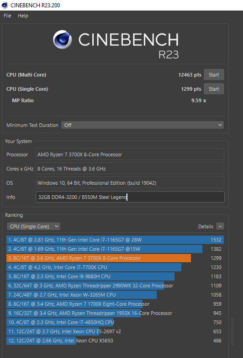Click the Processor field

click(x=130, y=154)
